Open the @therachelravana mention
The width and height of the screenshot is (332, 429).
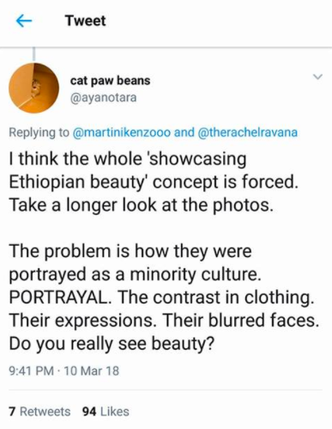pyautogui.click(x=247, y=132)
